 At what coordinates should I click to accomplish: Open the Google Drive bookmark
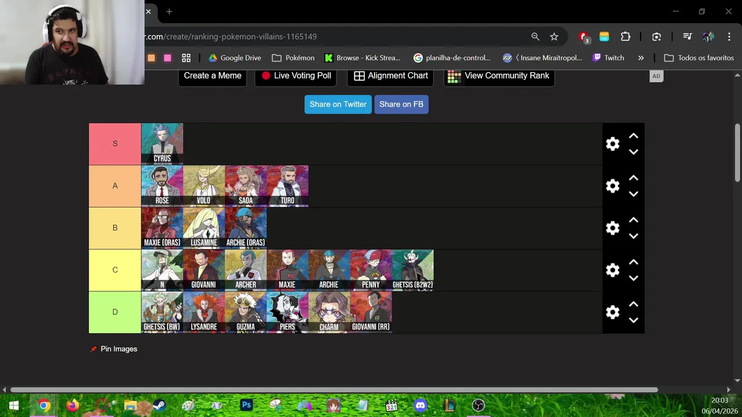coord(235,58)
